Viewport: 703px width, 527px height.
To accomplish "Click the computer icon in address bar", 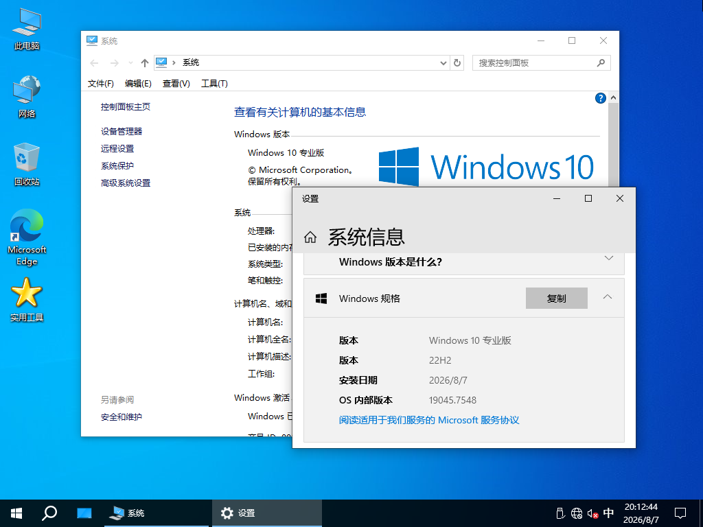I will [161, 62].
